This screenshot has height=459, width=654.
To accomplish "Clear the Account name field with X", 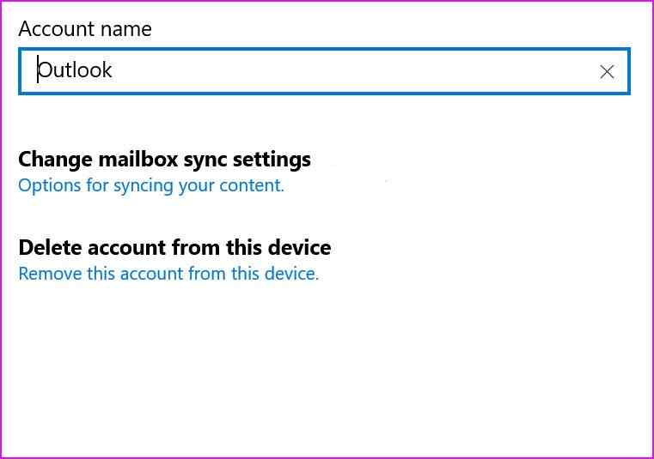I will pos(607,72).
